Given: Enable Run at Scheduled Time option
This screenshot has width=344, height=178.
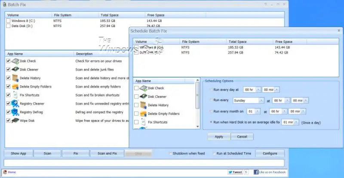Looking at the screenshot, I should pyautogui.click(x=214, y=154).
